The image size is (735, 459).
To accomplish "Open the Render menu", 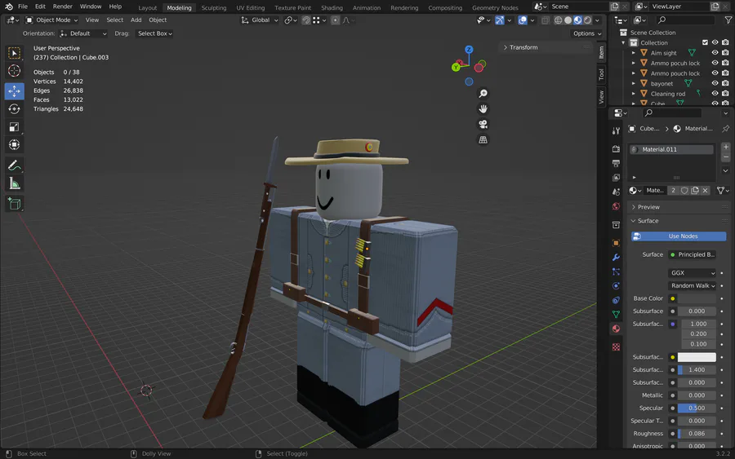I will tap(62, 7).
